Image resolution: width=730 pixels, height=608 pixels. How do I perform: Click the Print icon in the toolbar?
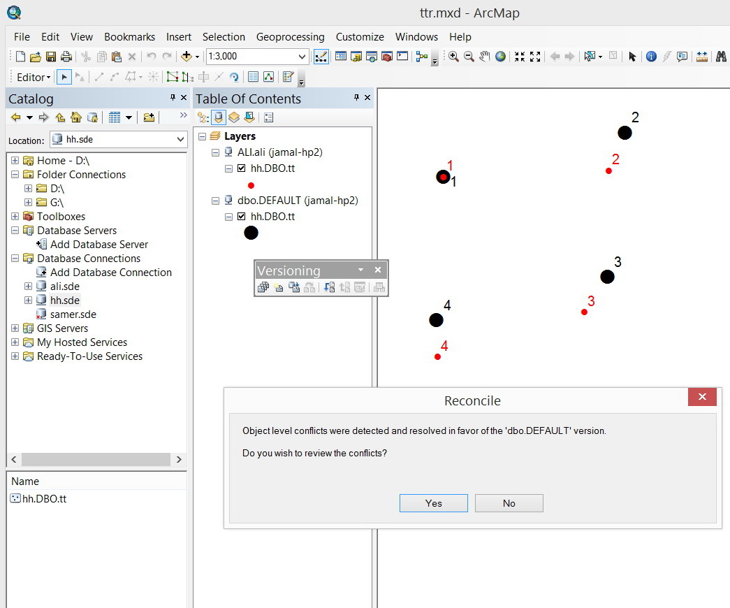66,57
